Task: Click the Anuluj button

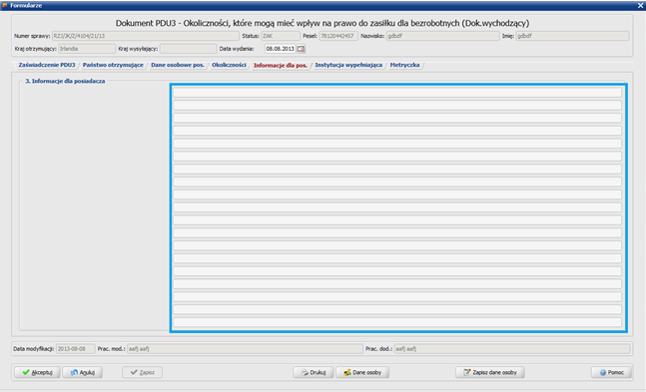Action: [83, 372]
